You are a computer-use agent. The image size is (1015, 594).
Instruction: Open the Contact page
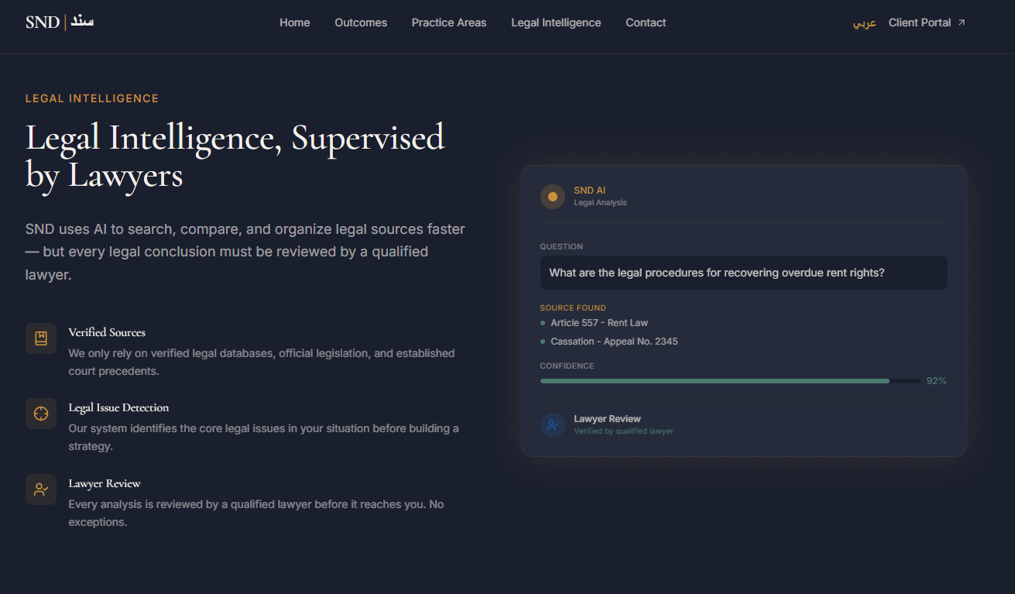646,22
